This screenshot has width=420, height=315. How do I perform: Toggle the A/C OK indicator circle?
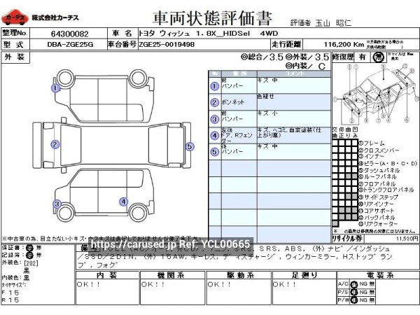[x=354, y=283]
